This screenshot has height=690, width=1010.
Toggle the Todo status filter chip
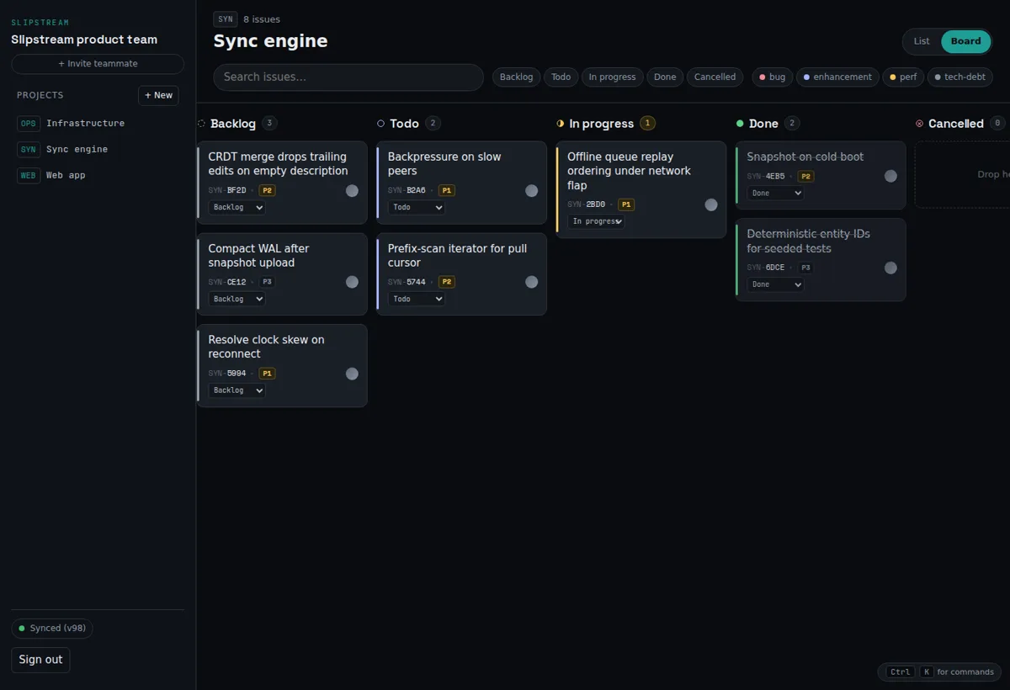click(x=561, y=77)
